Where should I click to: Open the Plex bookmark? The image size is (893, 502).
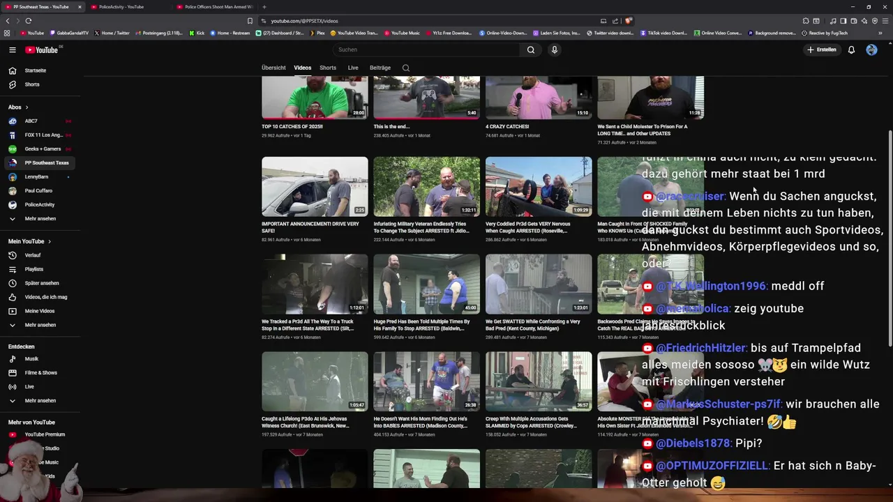(x=317, y=33)
